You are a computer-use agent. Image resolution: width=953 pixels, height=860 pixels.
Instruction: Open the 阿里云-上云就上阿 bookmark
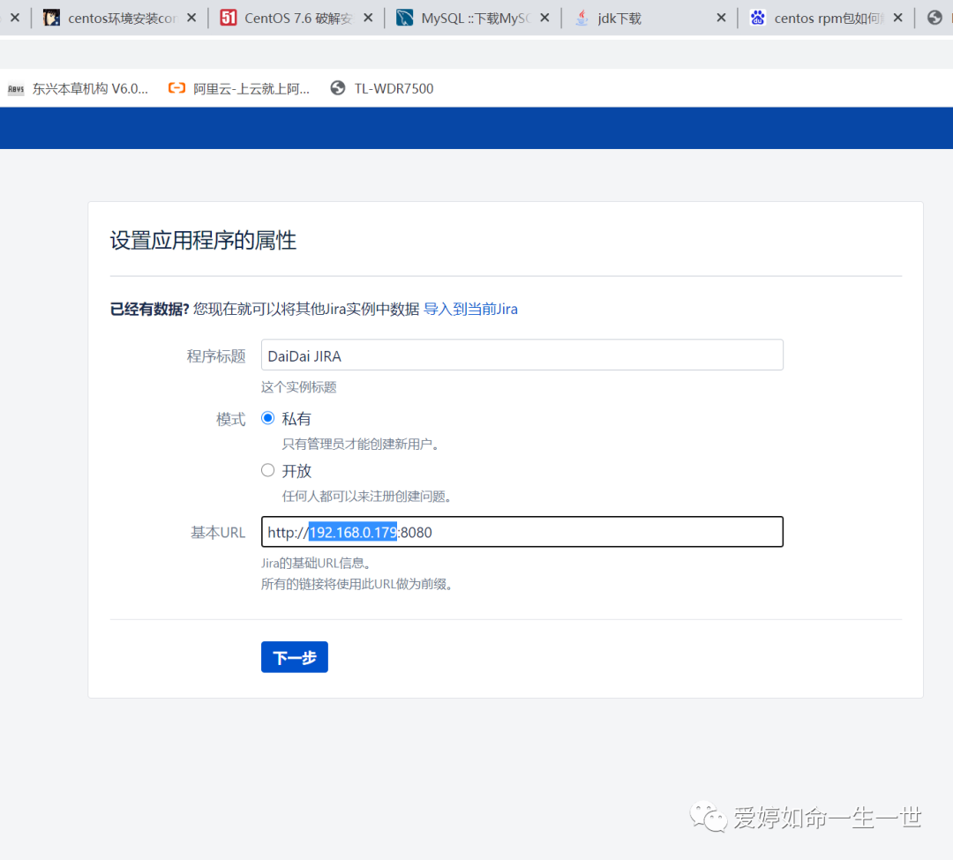239,89
